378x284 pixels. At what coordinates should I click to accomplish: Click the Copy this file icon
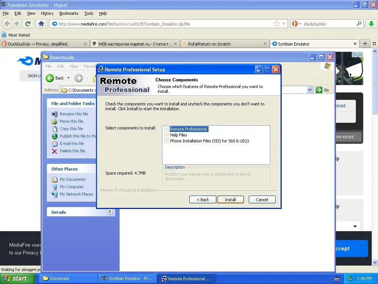pos(55,129)
